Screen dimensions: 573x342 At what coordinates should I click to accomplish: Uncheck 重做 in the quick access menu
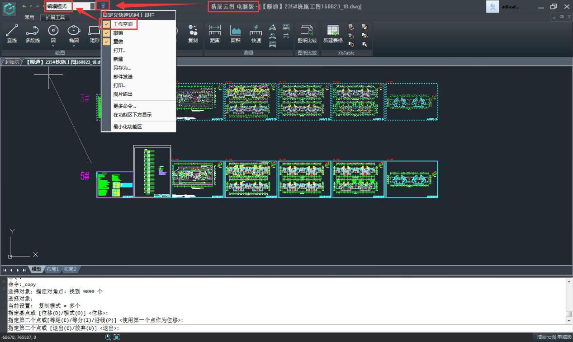(106, 42)
